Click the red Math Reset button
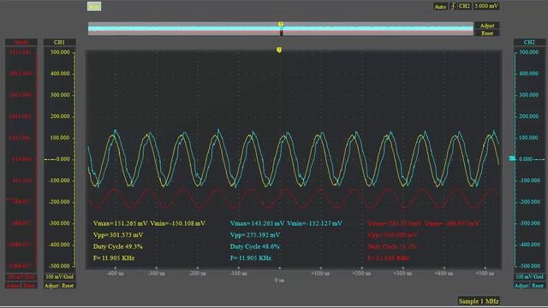Image resolution: width=548 pixels, height=308 pixels. click(29, 286)
